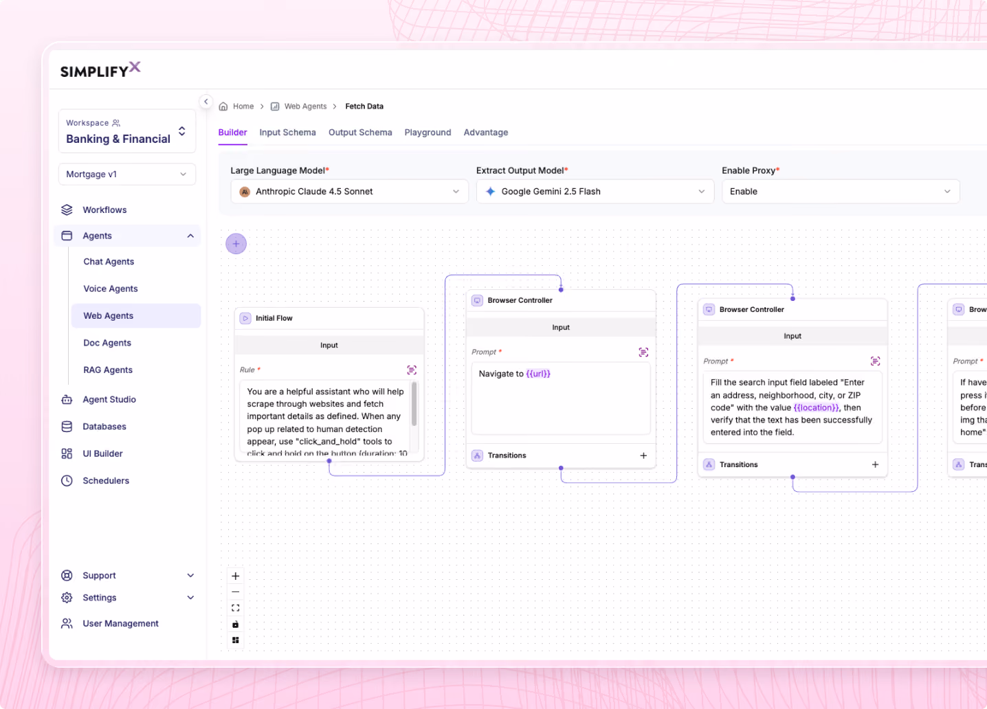Click the Web Agents breadcrumb icon
This screenshot has height=709, width=987.
(x=275, y=106)
